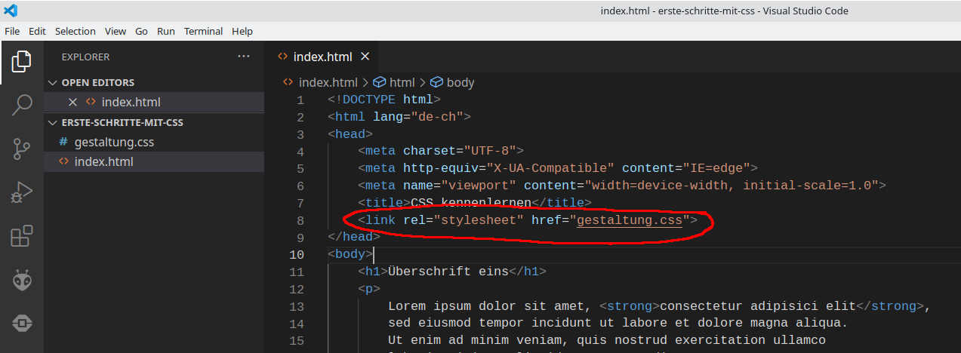Close index.html in Open Editors list
This screenshot has height=353, width=961.
(73, 103)
